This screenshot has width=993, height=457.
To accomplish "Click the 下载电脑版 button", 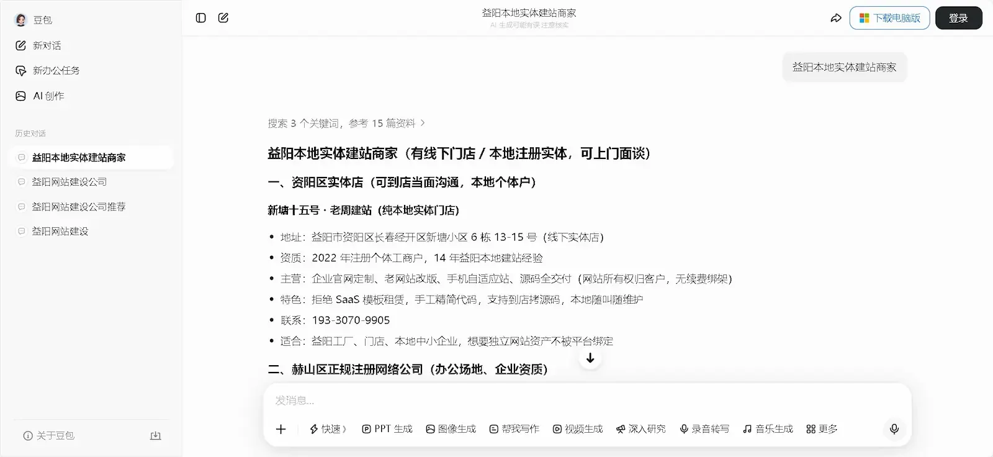I will point(889,18).
